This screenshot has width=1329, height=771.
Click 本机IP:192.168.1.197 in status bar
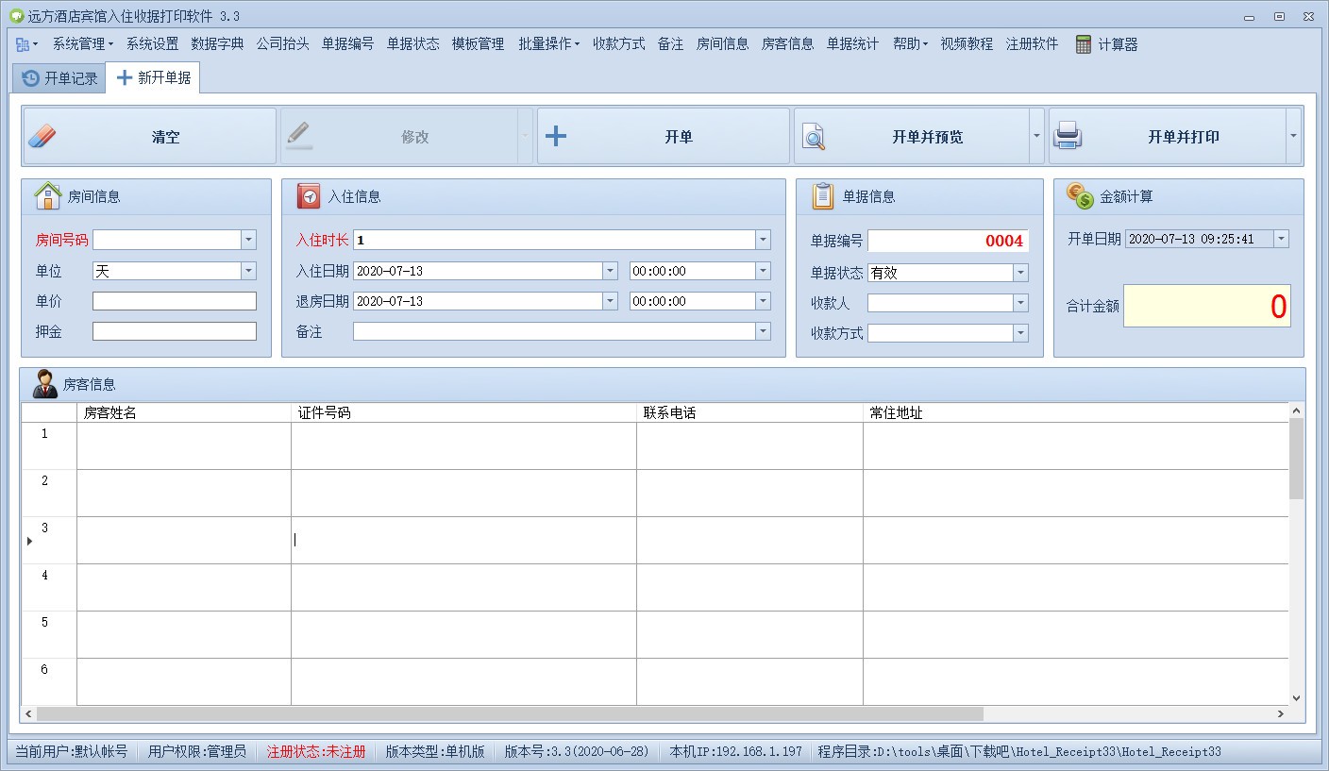point(736,751)
